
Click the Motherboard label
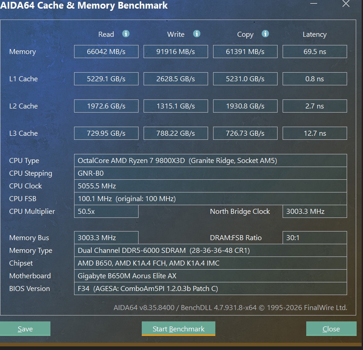(30, 276)
